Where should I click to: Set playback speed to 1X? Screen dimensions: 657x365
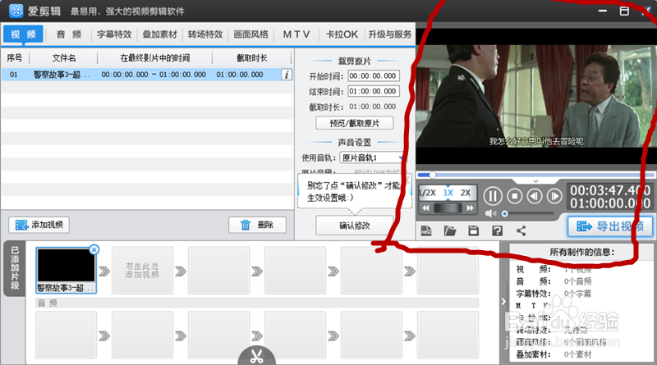(x=448, y=193)
